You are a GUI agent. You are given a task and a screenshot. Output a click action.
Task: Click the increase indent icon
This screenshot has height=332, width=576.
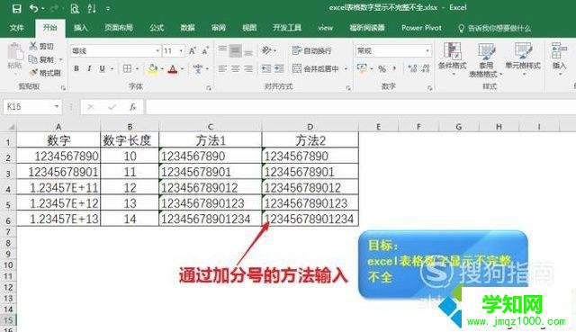tap(279, 68)
